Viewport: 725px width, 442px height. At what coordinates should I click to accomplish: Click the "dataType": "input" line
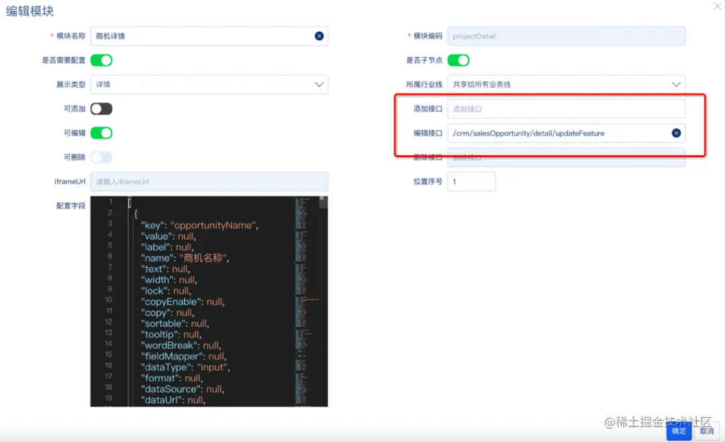[x=185, y=367]
